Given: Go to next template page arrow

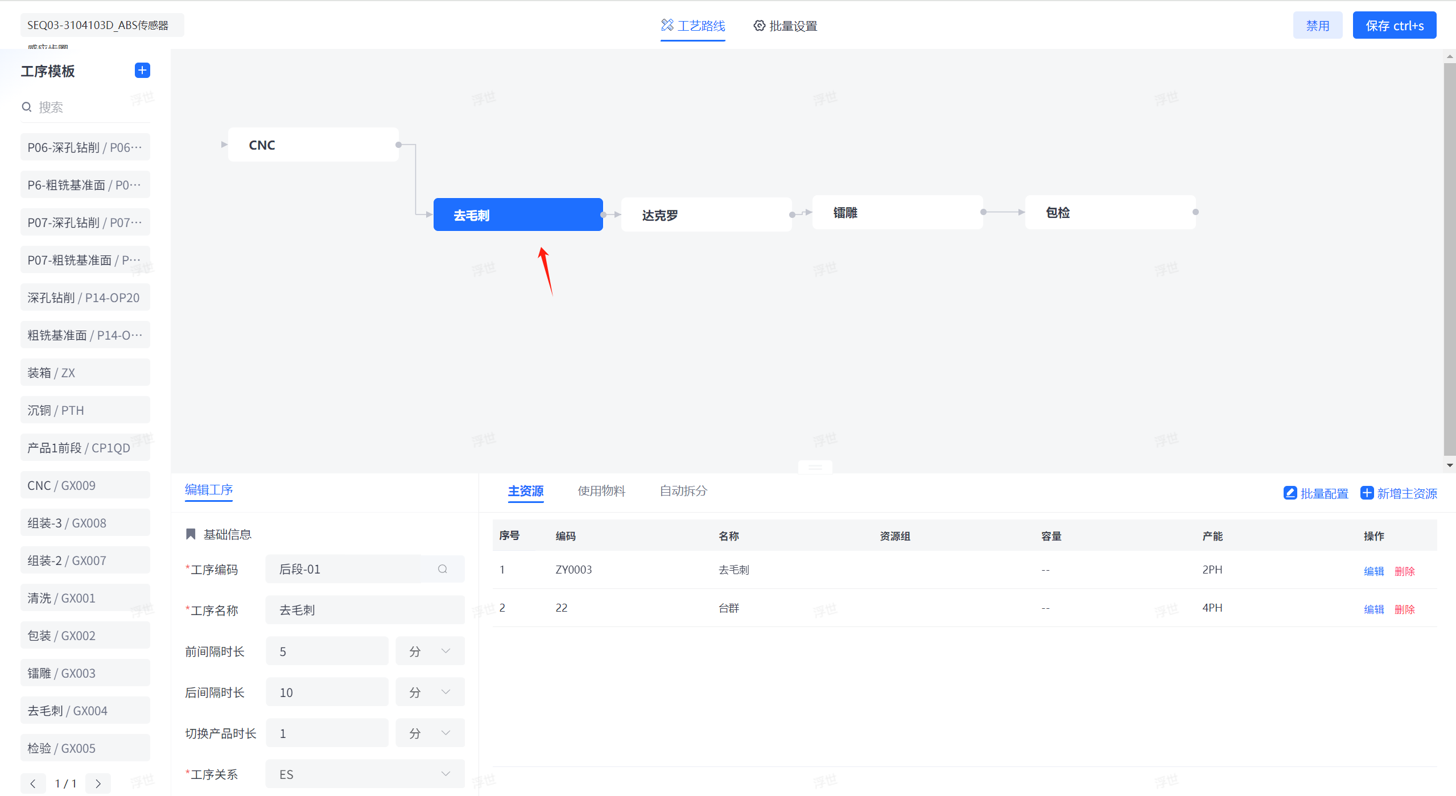Looking at the screenshot, I should tap(98, 783).
